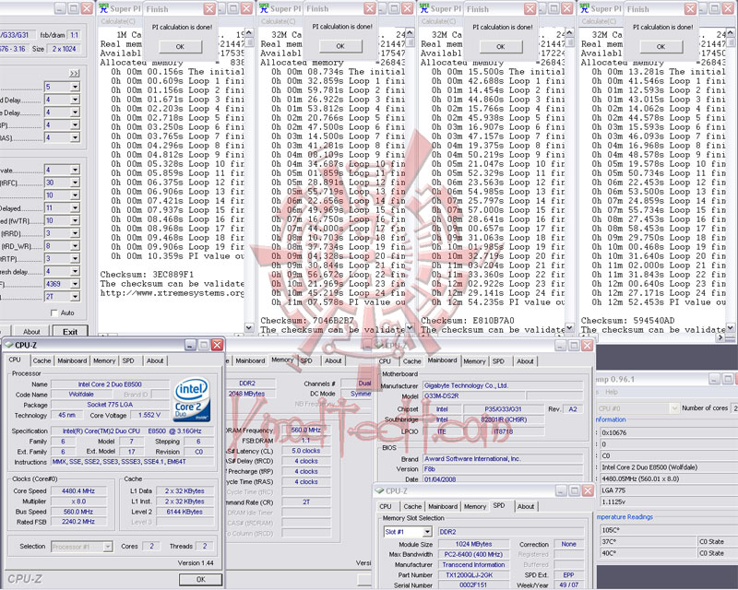Open the CPU #0 dropdown in Core Temp

point(674,408)
